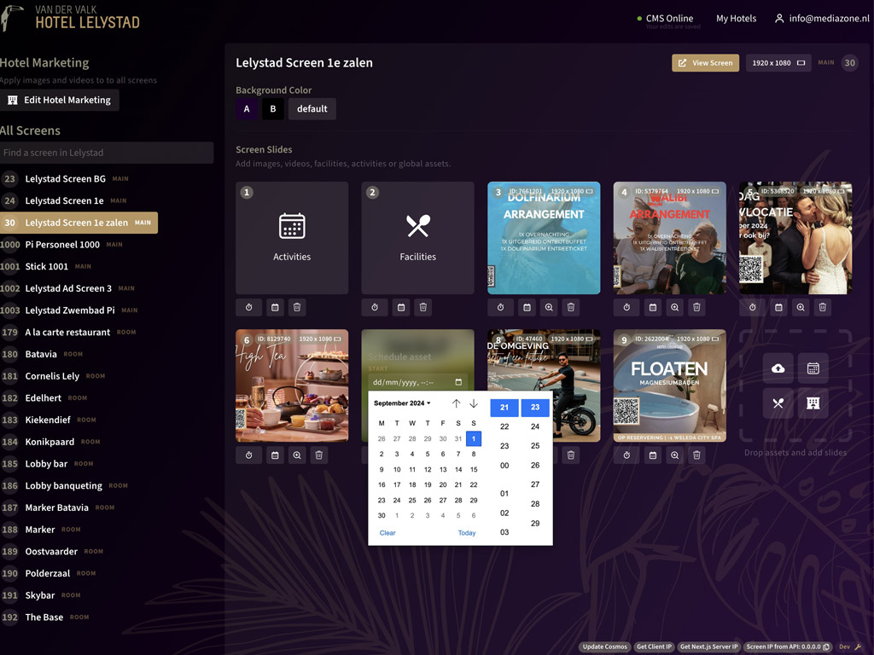Delete wedding location slide 5

tap(823, 307)
